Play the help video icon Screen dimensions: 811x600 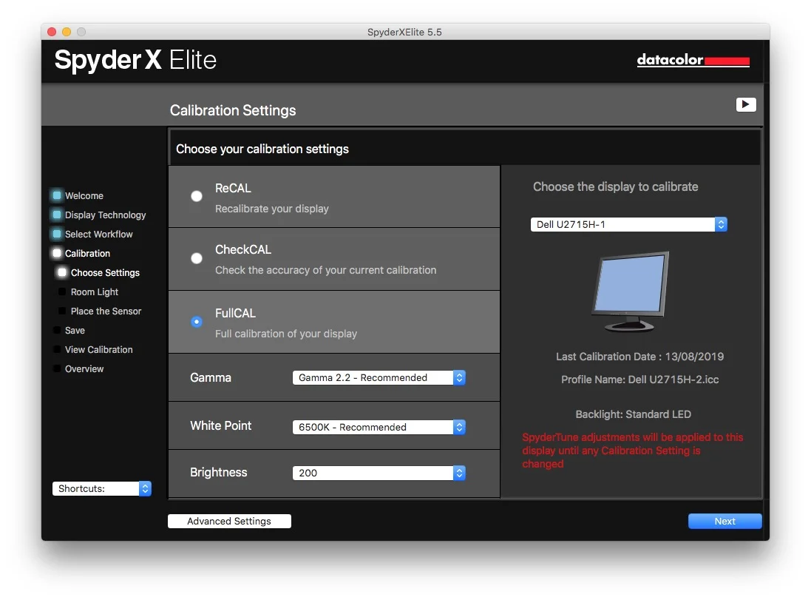point(746,104)
